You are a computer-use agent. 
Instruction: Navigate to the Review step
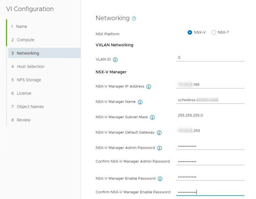(24, 120)
